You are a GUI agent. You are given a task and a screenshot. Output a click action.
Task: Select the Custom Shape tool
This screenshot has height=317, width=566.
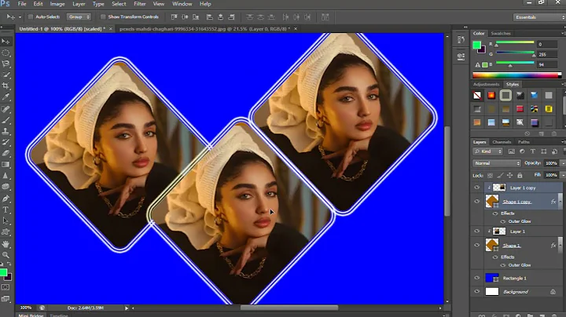coord(6,232)
